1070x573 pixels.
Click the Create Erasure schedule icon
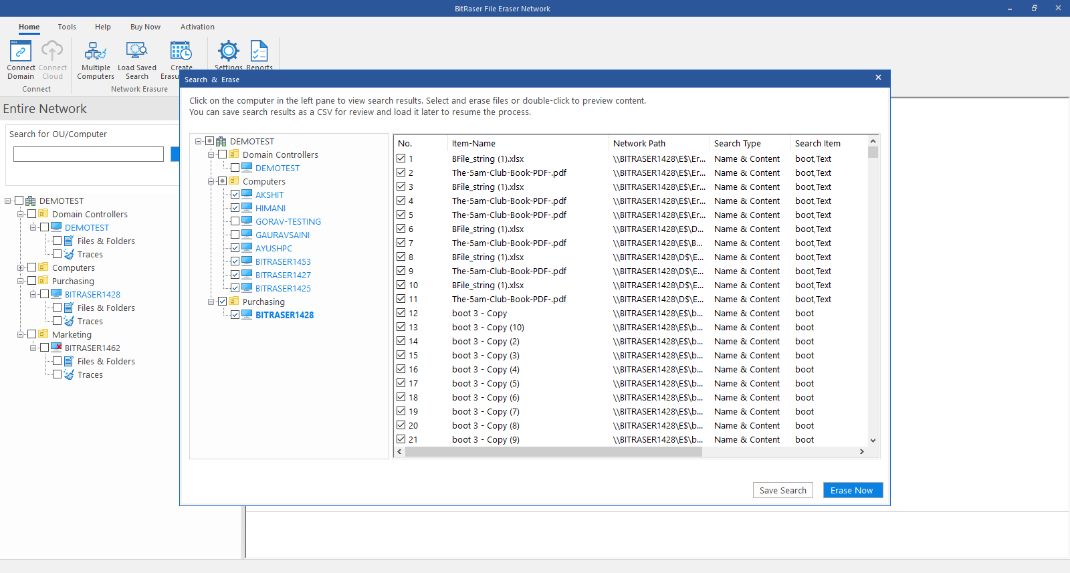[181, 51]
